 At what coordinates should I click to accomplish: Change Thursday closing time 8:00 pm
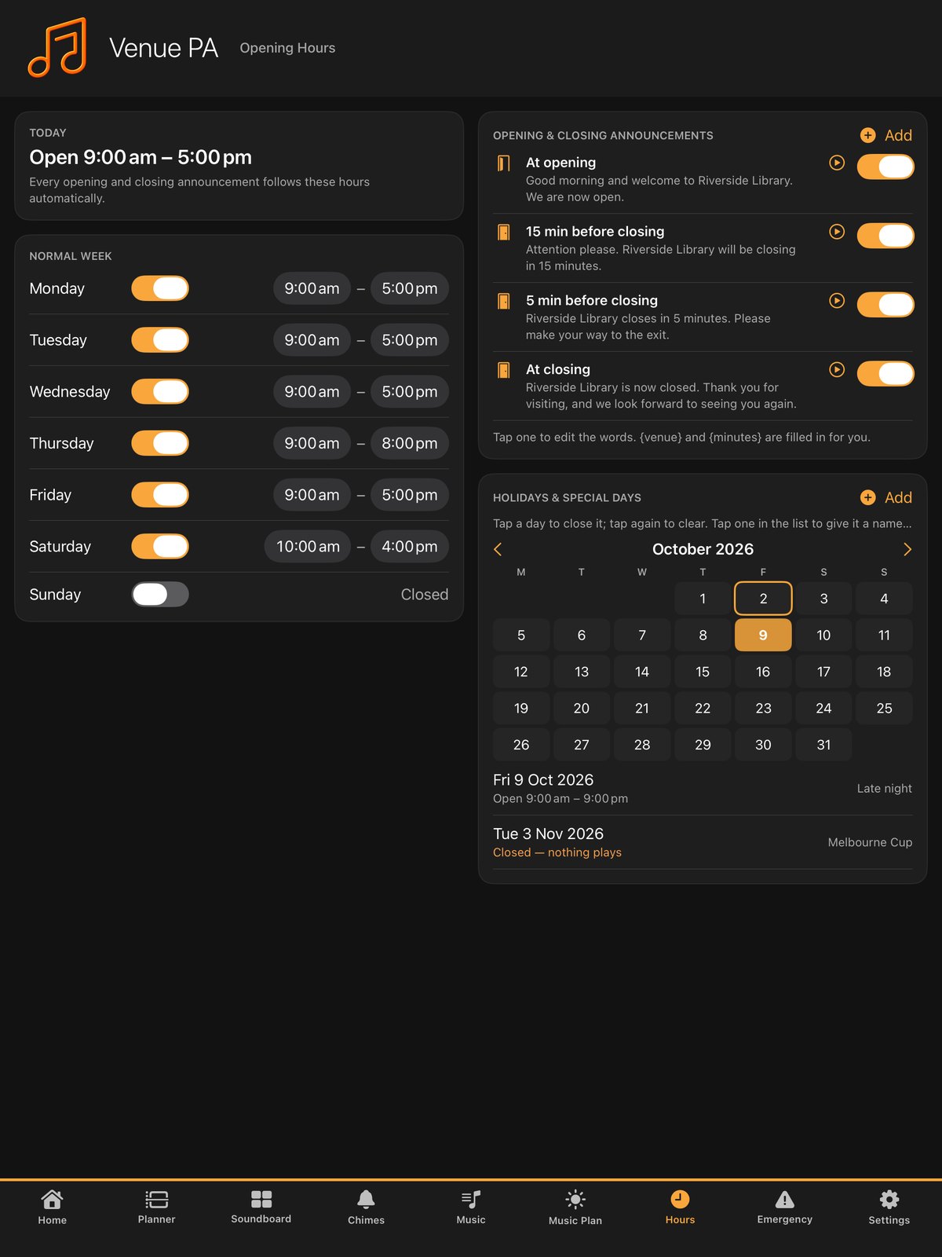[x=410, y=443]
